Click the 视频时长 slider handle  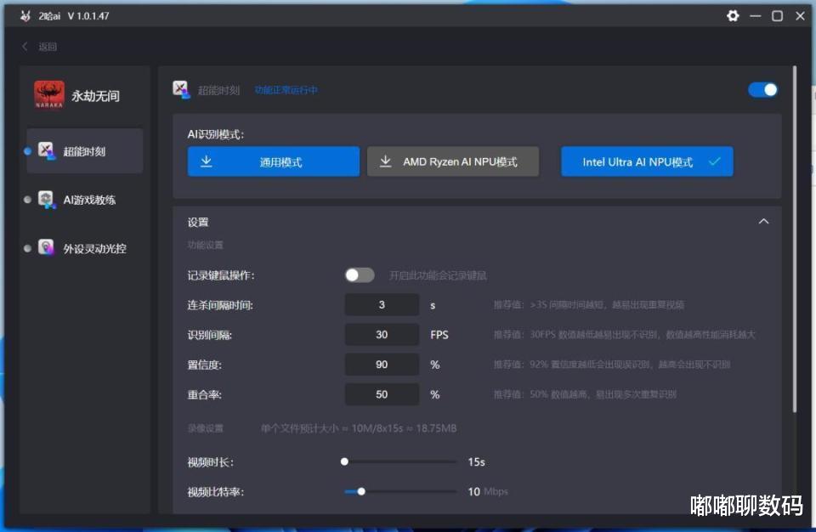(x=344, y=461)
